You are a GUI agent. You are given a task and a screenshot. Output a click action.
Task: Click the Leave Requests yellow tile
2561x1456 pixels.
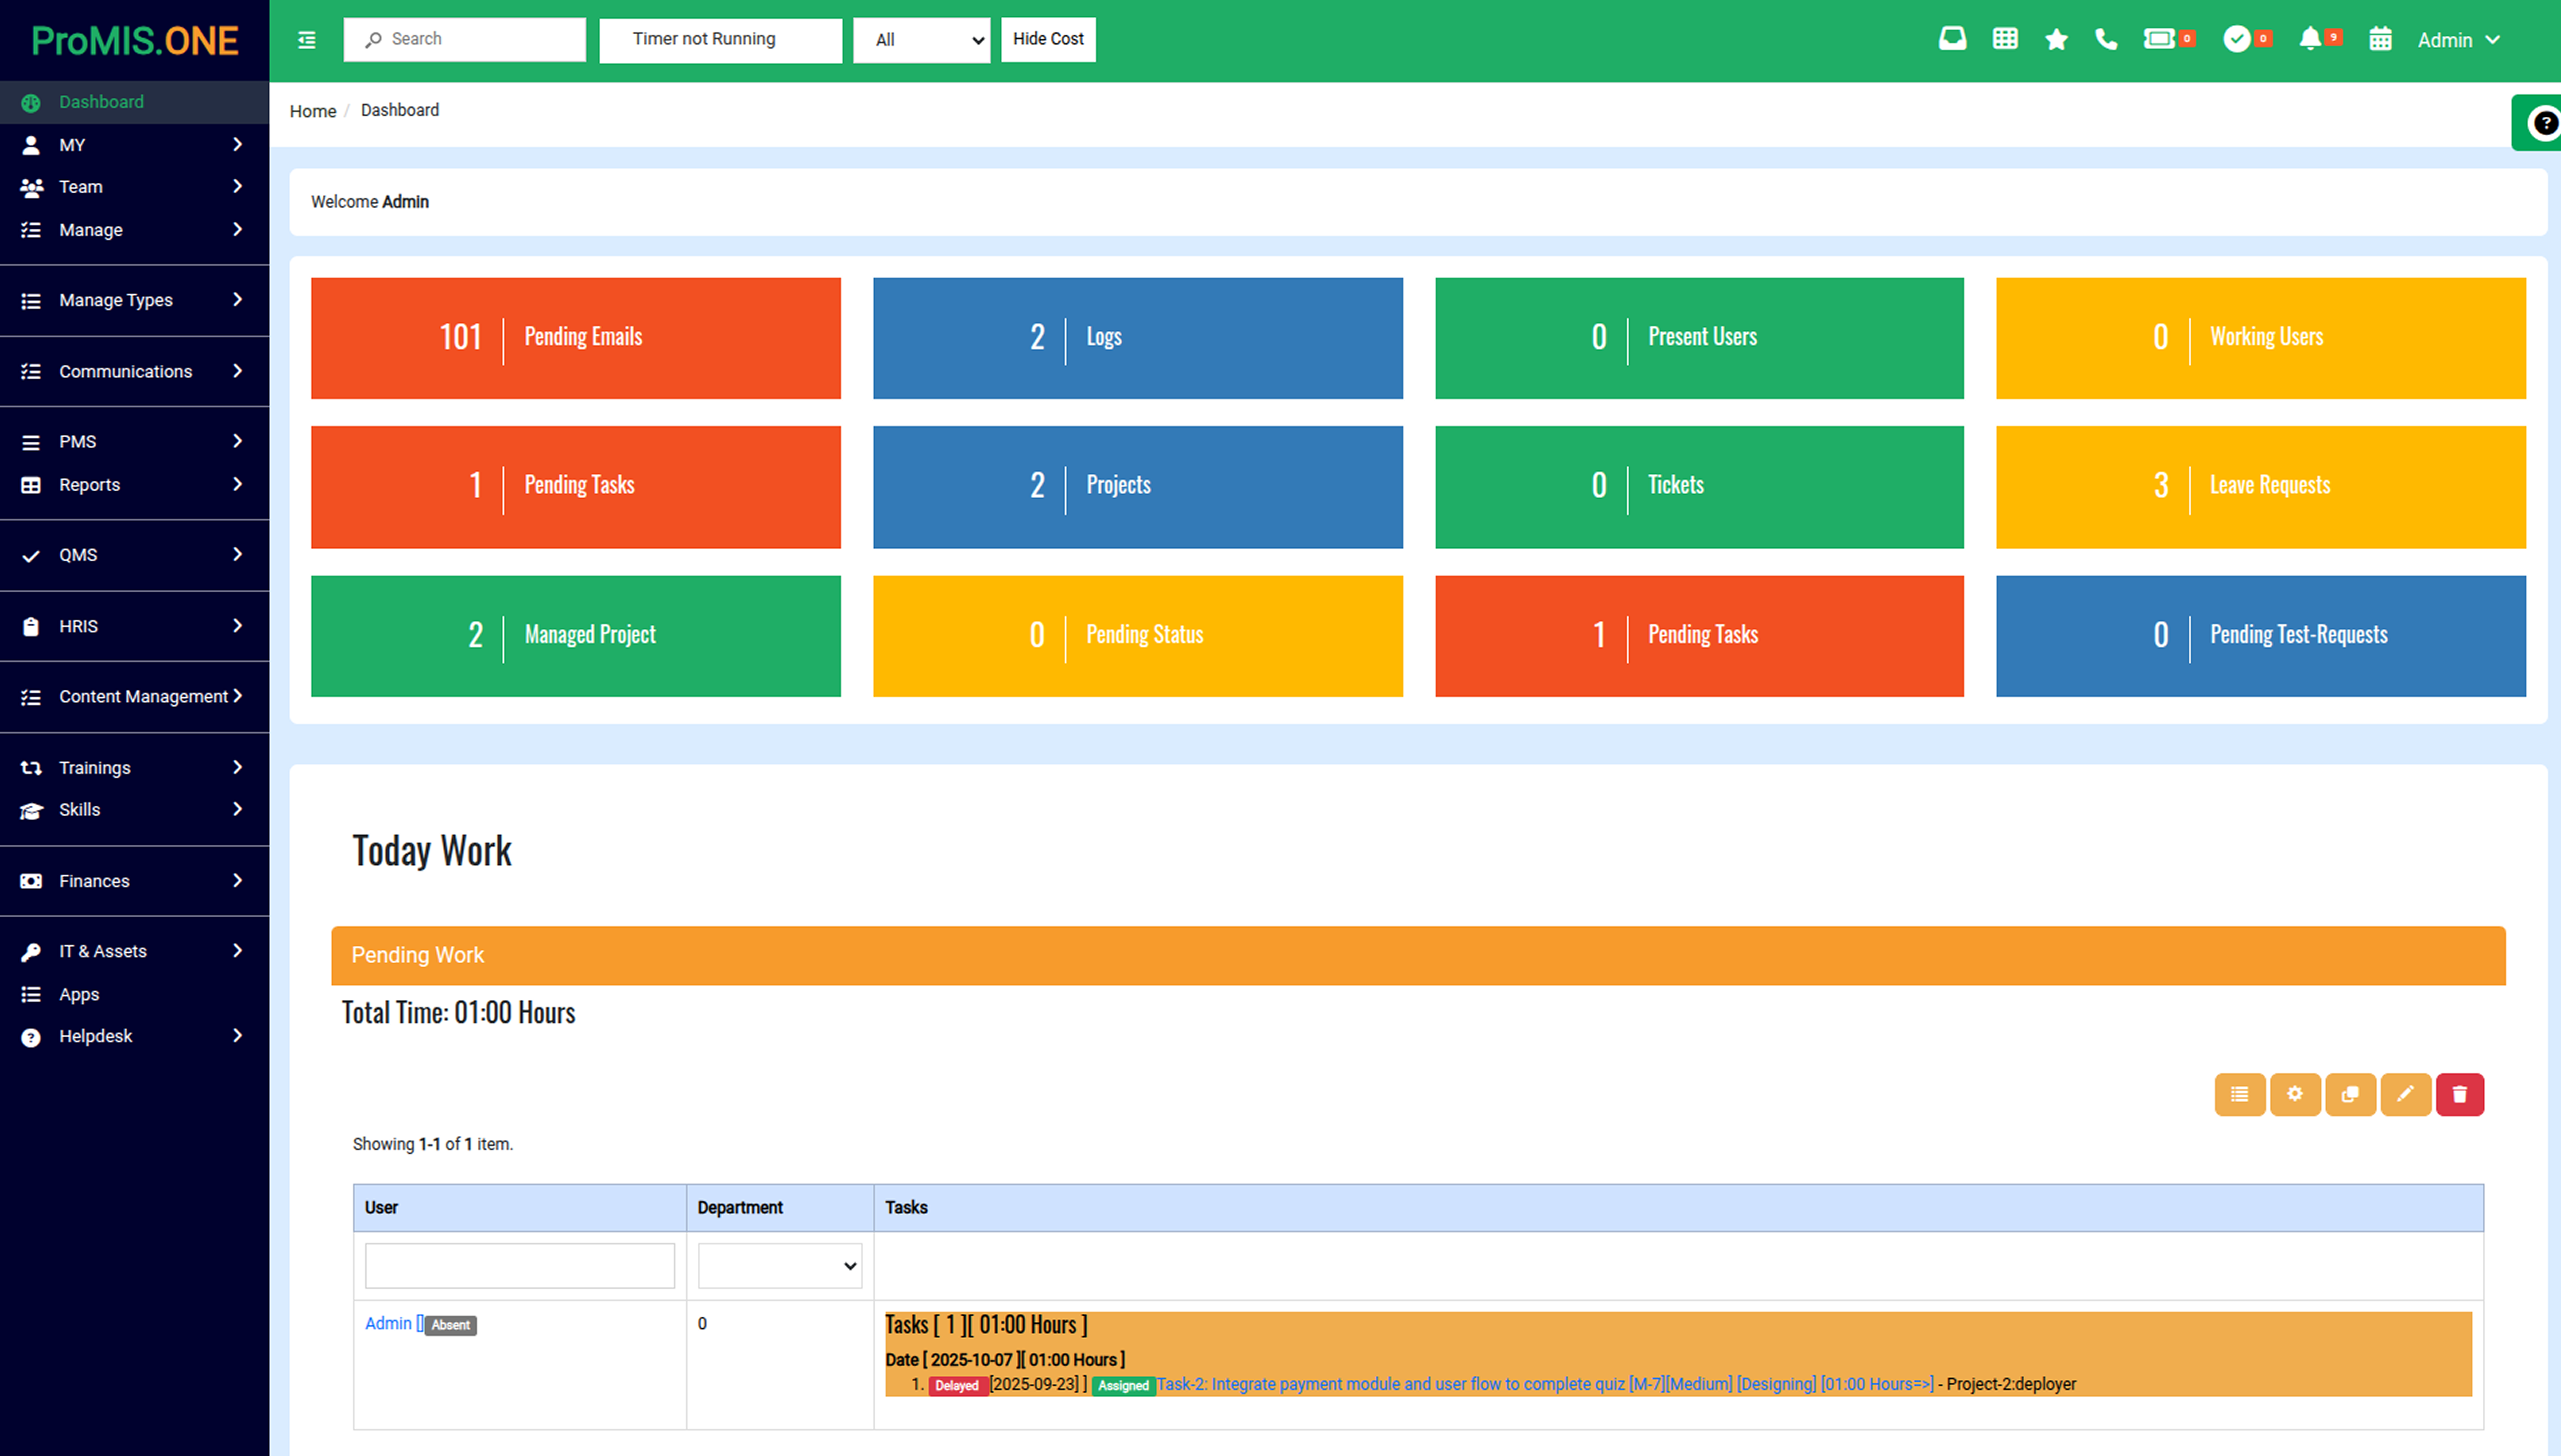coord(2260,487)
